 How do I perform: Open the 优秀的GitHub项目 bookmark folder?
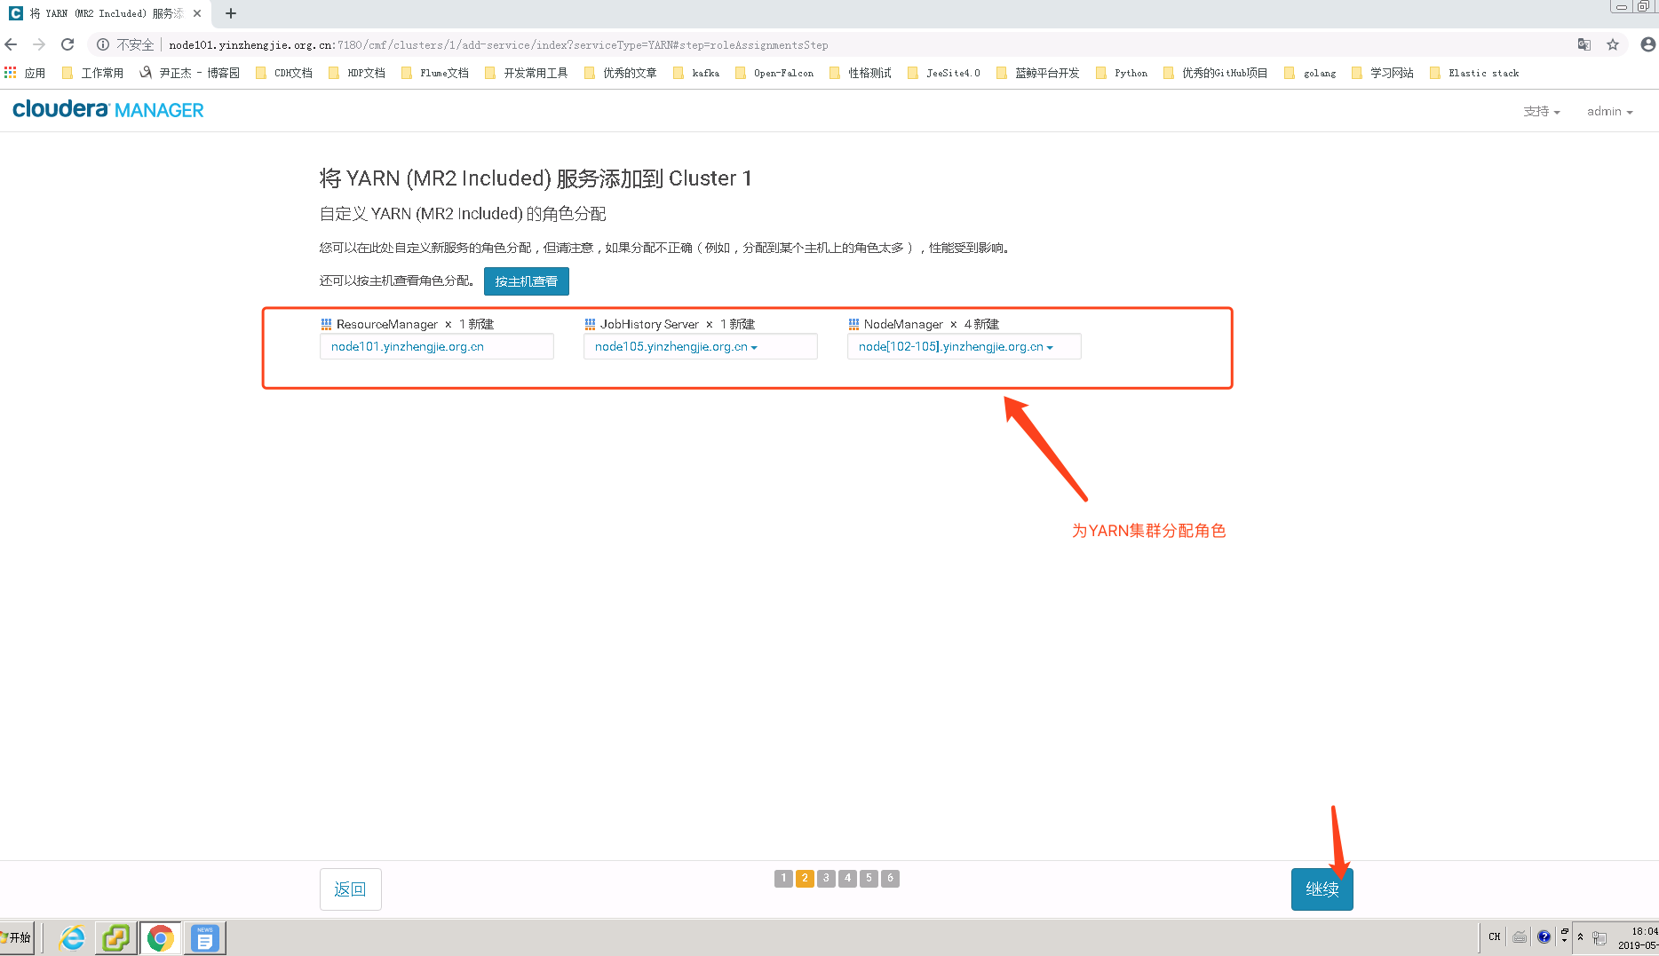1215,73
